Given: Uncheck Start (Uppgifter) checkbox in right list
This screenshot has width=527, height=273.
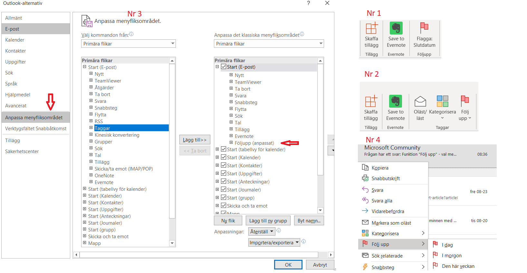Looking at the screenshot, I should point(224,173).
